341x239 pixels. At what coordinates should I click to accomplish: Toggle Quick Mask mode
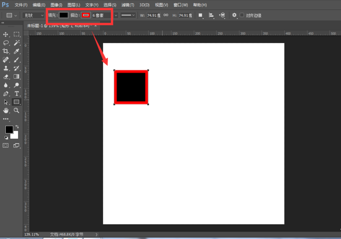(6, 145)
